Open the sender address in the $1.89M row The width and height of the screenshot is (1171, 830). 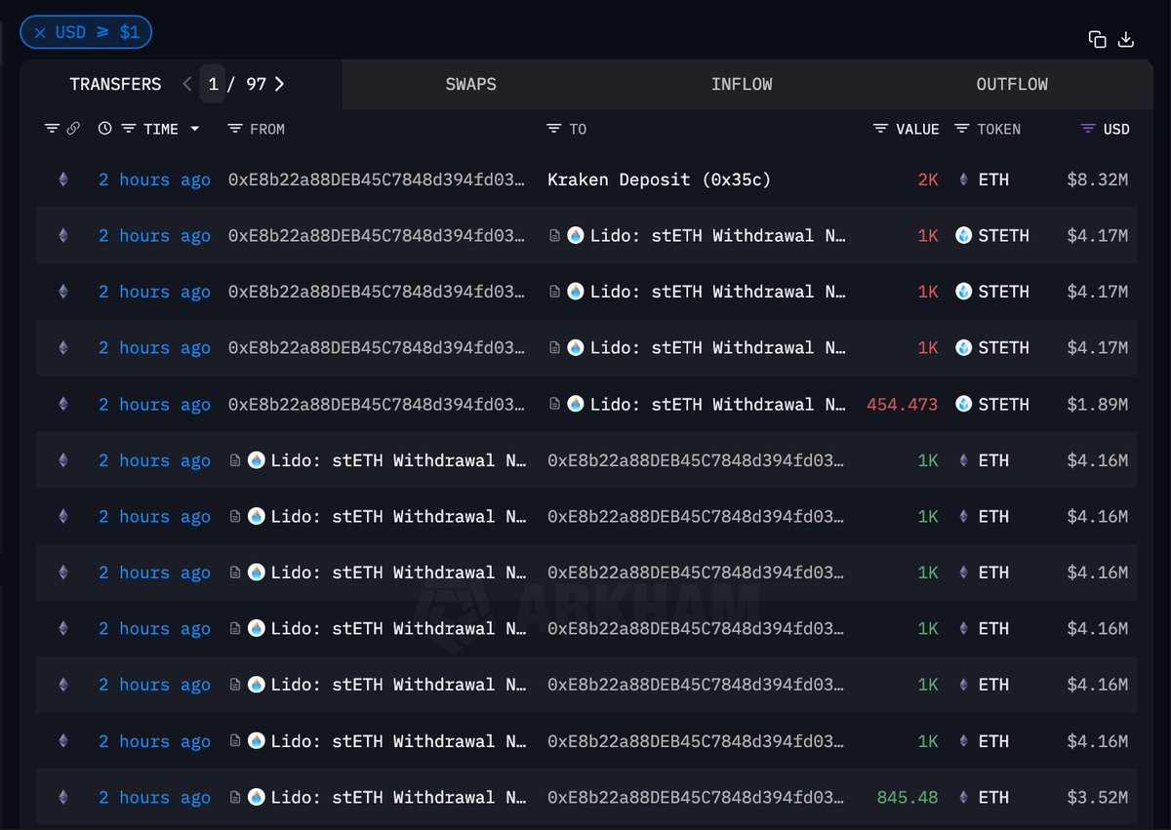tap(378, 405)
